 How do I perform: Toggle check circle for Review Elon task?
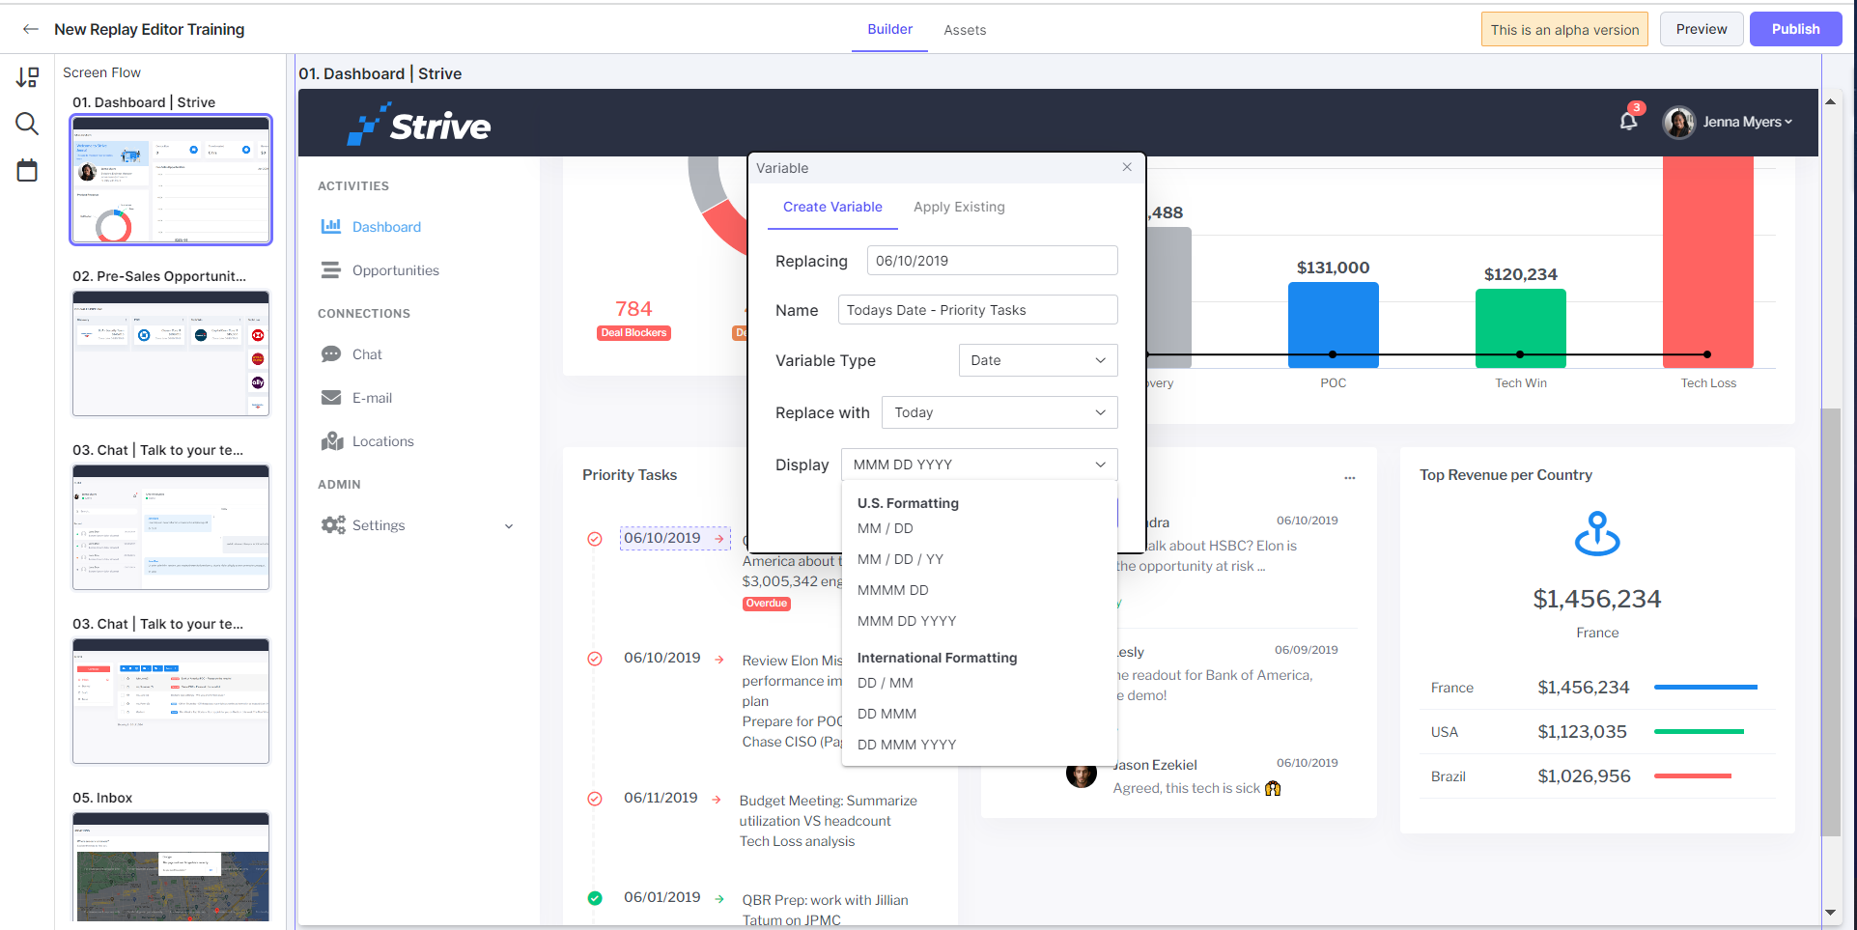click(595, 659)
